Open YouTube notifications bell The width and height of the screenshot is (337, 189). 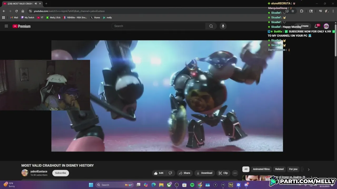coord(316,26)
